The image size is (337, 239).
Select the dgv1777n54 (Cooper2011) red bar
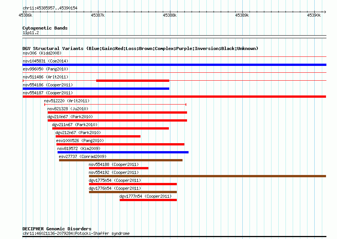point(148,200)
